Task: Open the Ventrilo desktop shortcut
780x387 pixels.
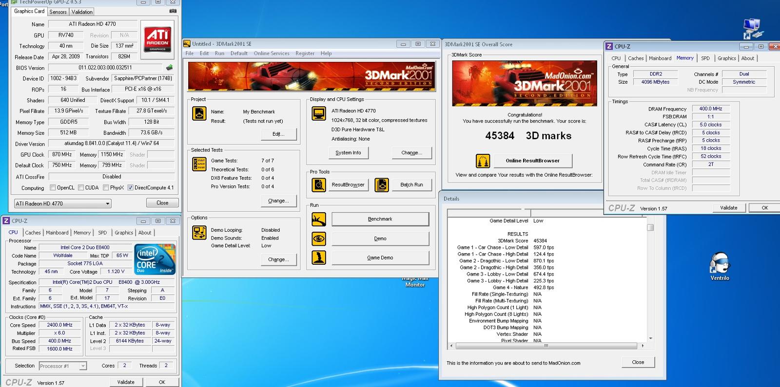Action: (x=720, y=266)
